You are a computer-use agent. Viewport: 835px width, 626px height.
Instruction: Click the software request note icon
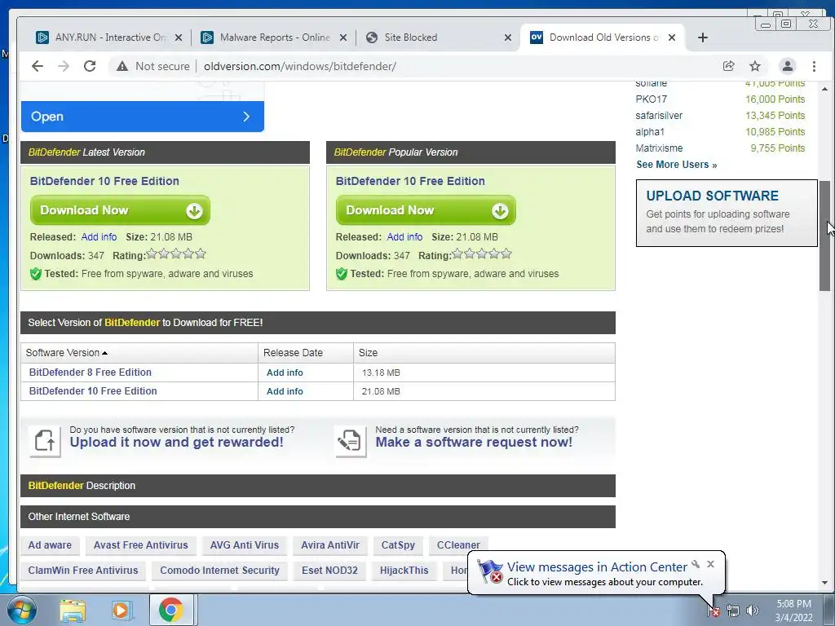[351, 441]
